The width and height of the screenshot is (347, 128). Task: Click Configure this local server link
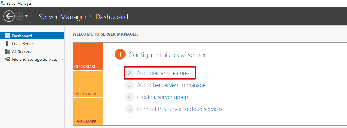[x=167, y=55]
